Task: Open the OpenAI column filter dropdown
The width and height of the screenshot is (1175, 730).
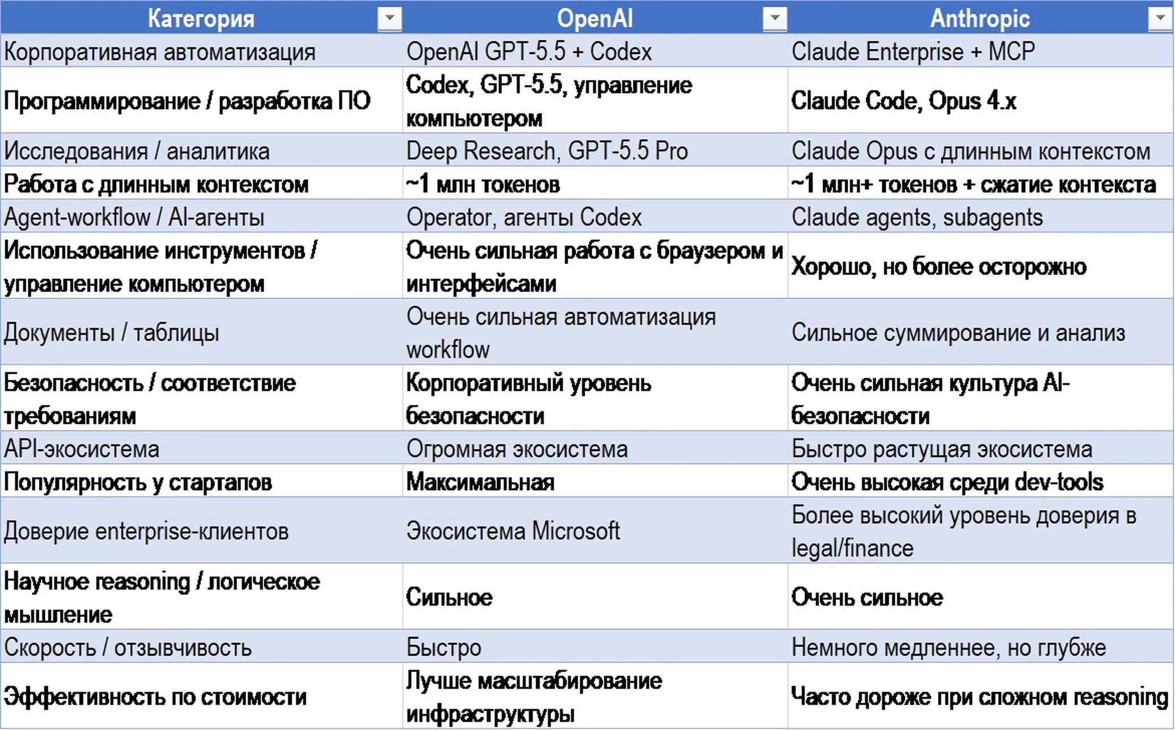Action: tap(775, 19)
